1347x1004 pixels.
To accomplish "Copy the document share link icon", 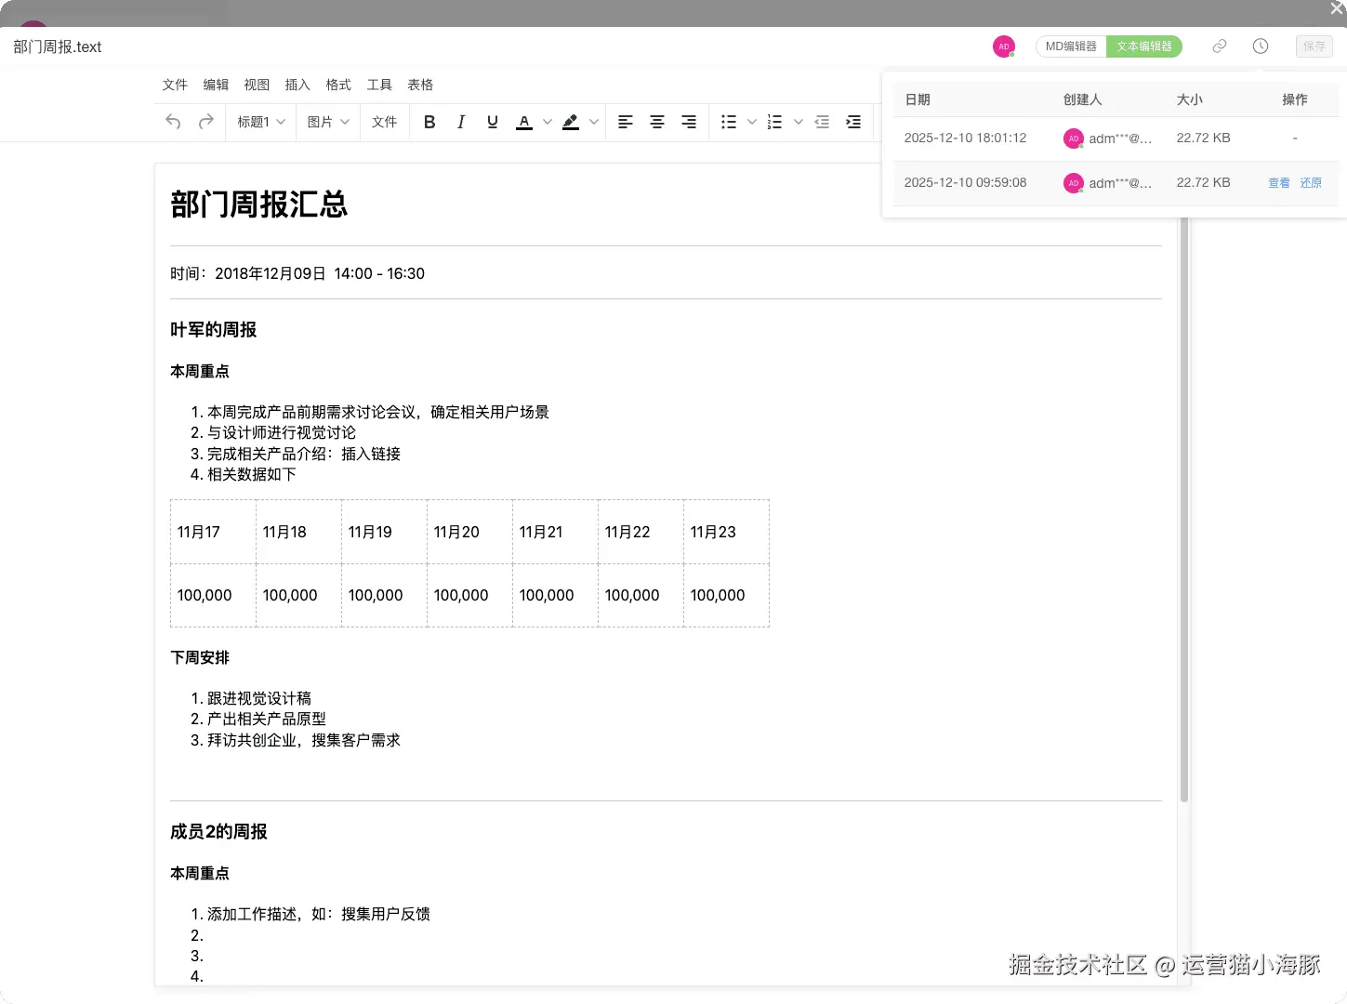I will click(1220, 46).
